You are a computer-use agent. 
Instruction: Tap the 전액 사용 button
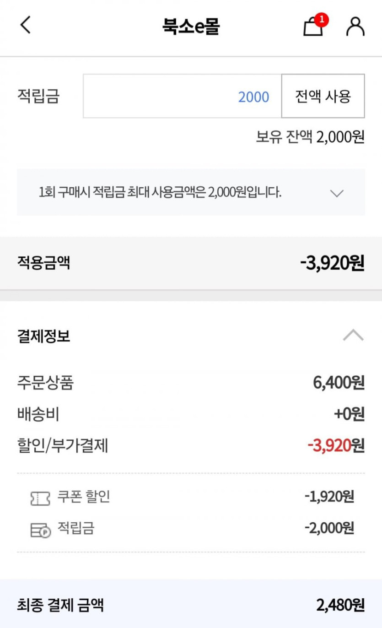point(323,96)
